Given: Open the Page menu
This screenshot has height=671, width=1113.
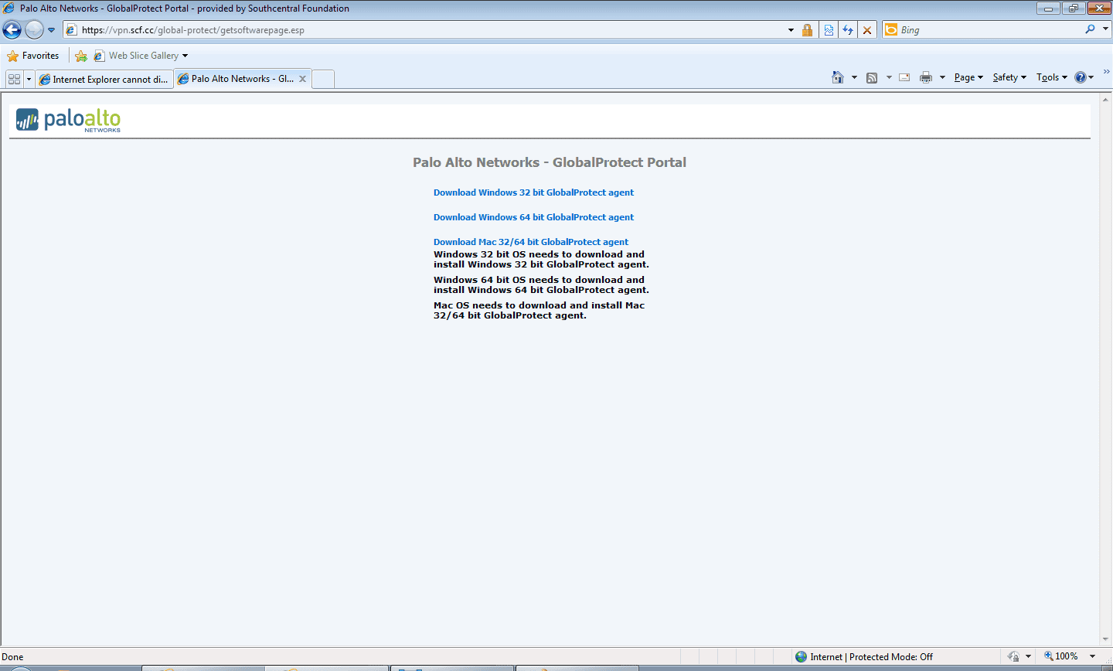Looking at the screenshot, I should tap(968, 77).
